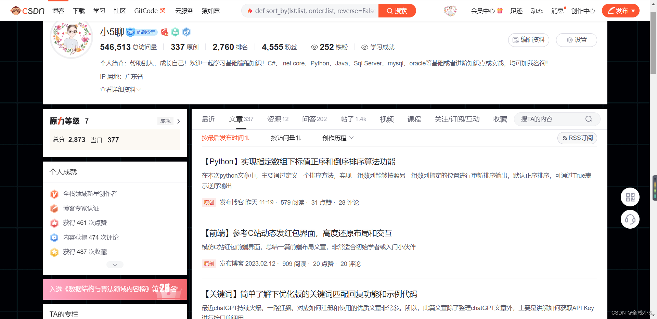Image resolution: width=657 pixels, height=319 pixels.
Task: Open 社区 in top navigation
Action: [x=120, y=11]
